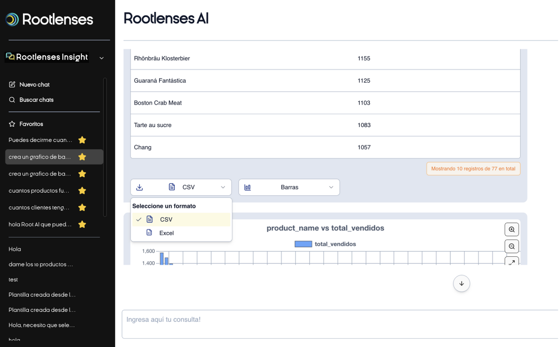The image size is (559, 347).
Task: Choose the CSV option in format menu
Action: click(166, 220)
